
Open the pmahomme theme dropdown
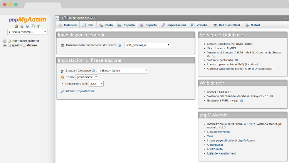point(87,77)
